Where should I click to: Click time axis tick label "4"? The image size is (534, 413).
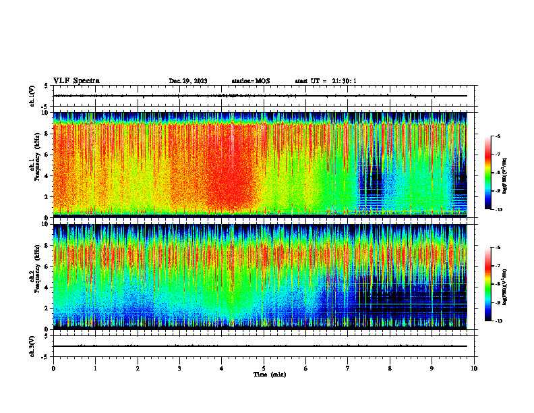[222, 368]
